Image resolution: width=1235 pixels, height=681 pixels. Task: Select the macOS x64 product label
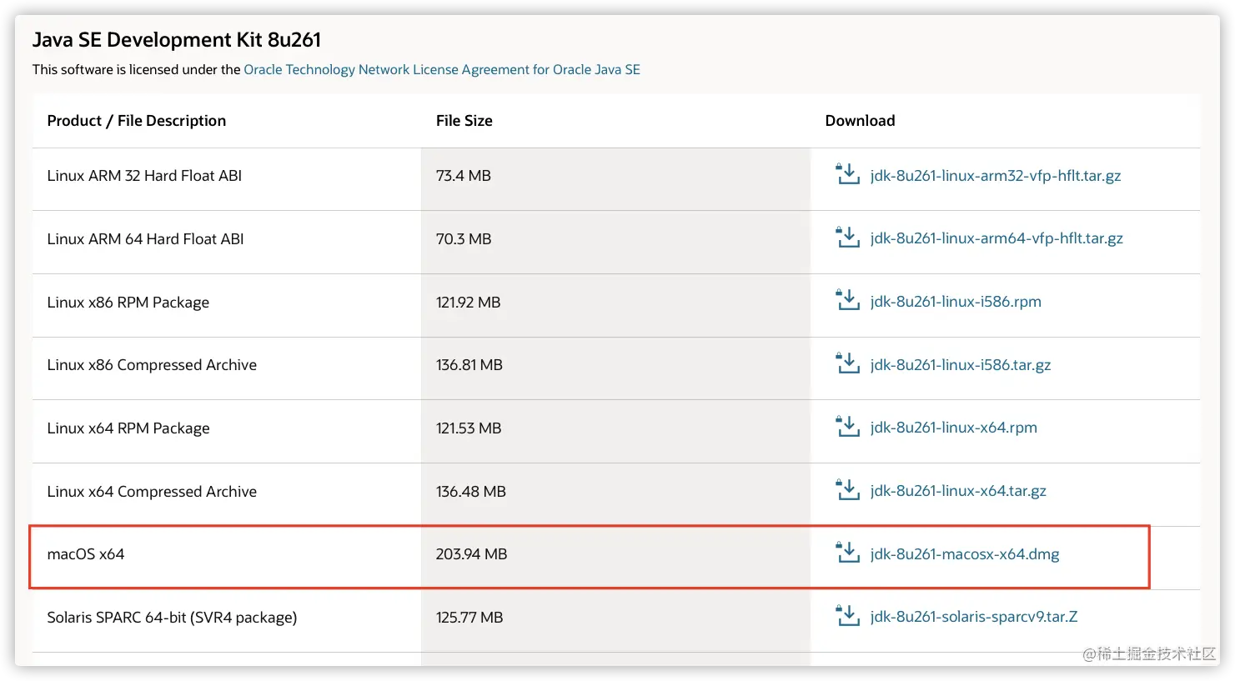tap(86, 554)
